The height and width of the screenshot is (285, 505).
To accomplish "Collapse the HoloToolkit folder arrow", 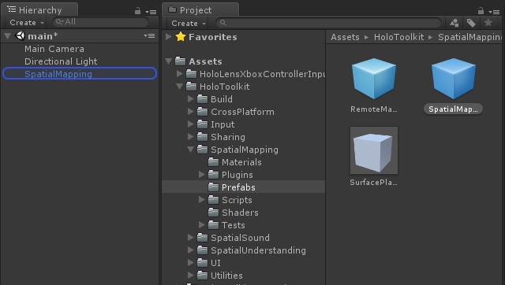I will pos(179,87).
